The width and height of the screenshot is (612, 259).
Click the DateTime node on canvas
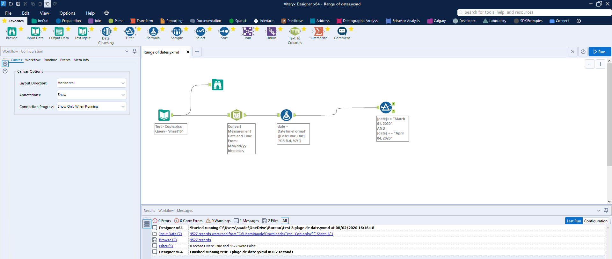coord(237,115)
